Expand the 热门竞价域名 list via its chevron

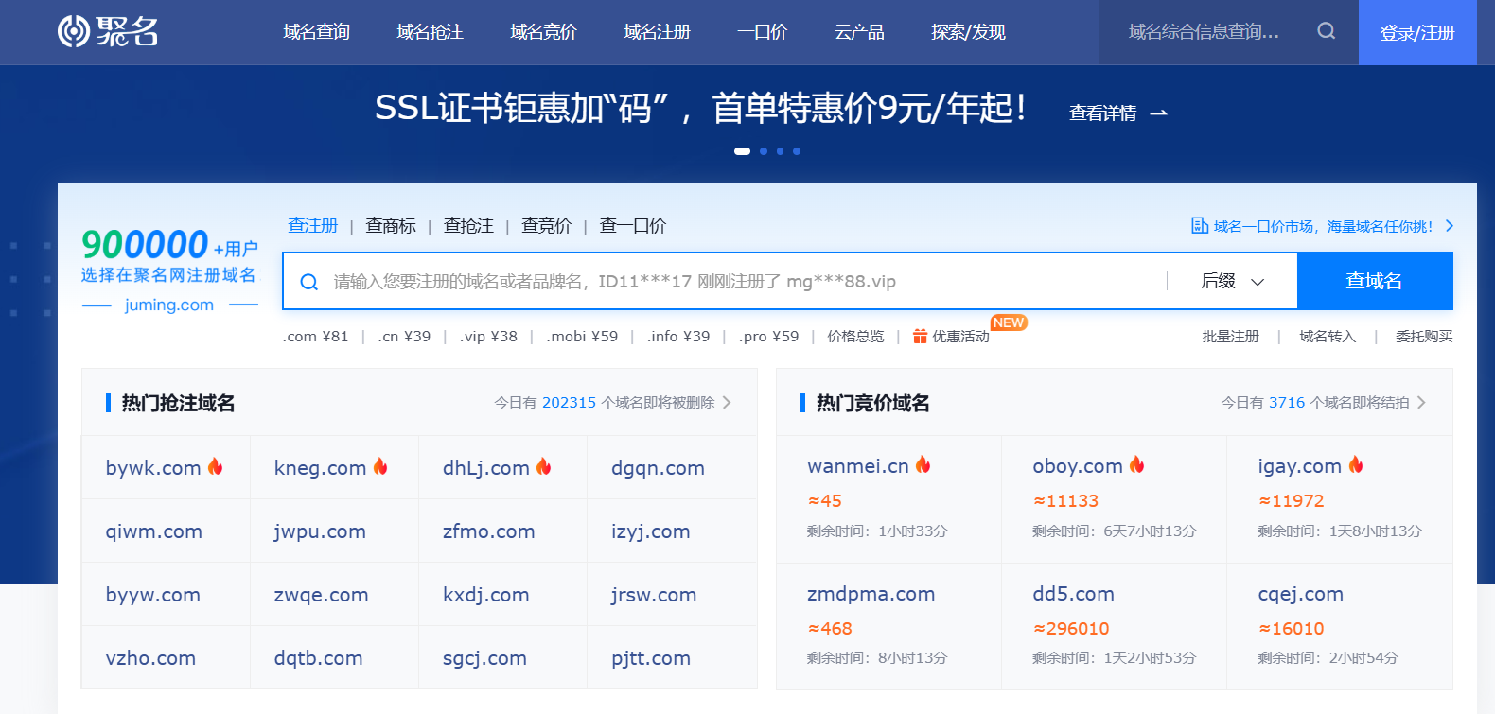pyautogui.click(x=1421, y=402)
